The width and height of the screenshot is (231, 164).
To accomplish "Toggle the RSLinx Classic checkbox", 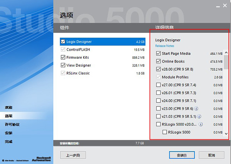I will [x=63, y=73].
